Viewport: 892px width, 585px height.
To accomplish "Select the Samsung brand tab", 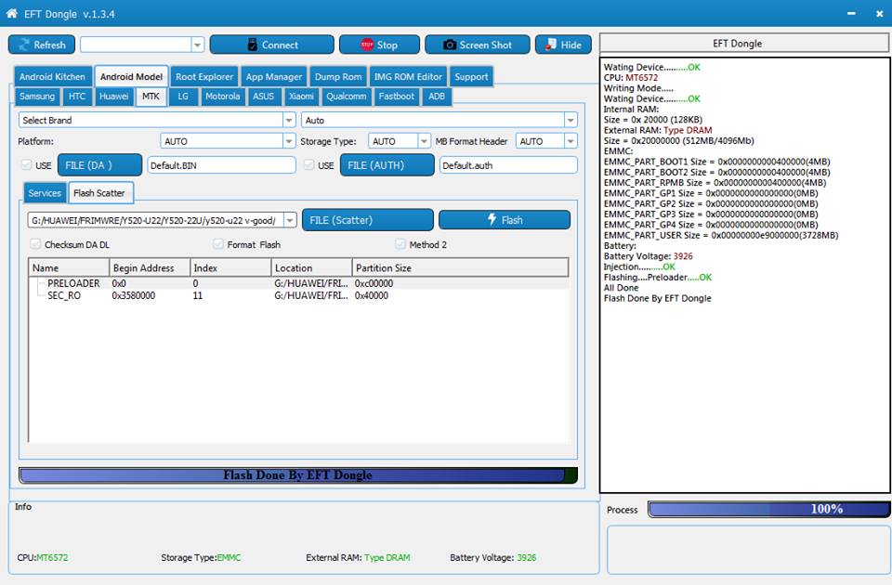I will click(x=37, y=97).
